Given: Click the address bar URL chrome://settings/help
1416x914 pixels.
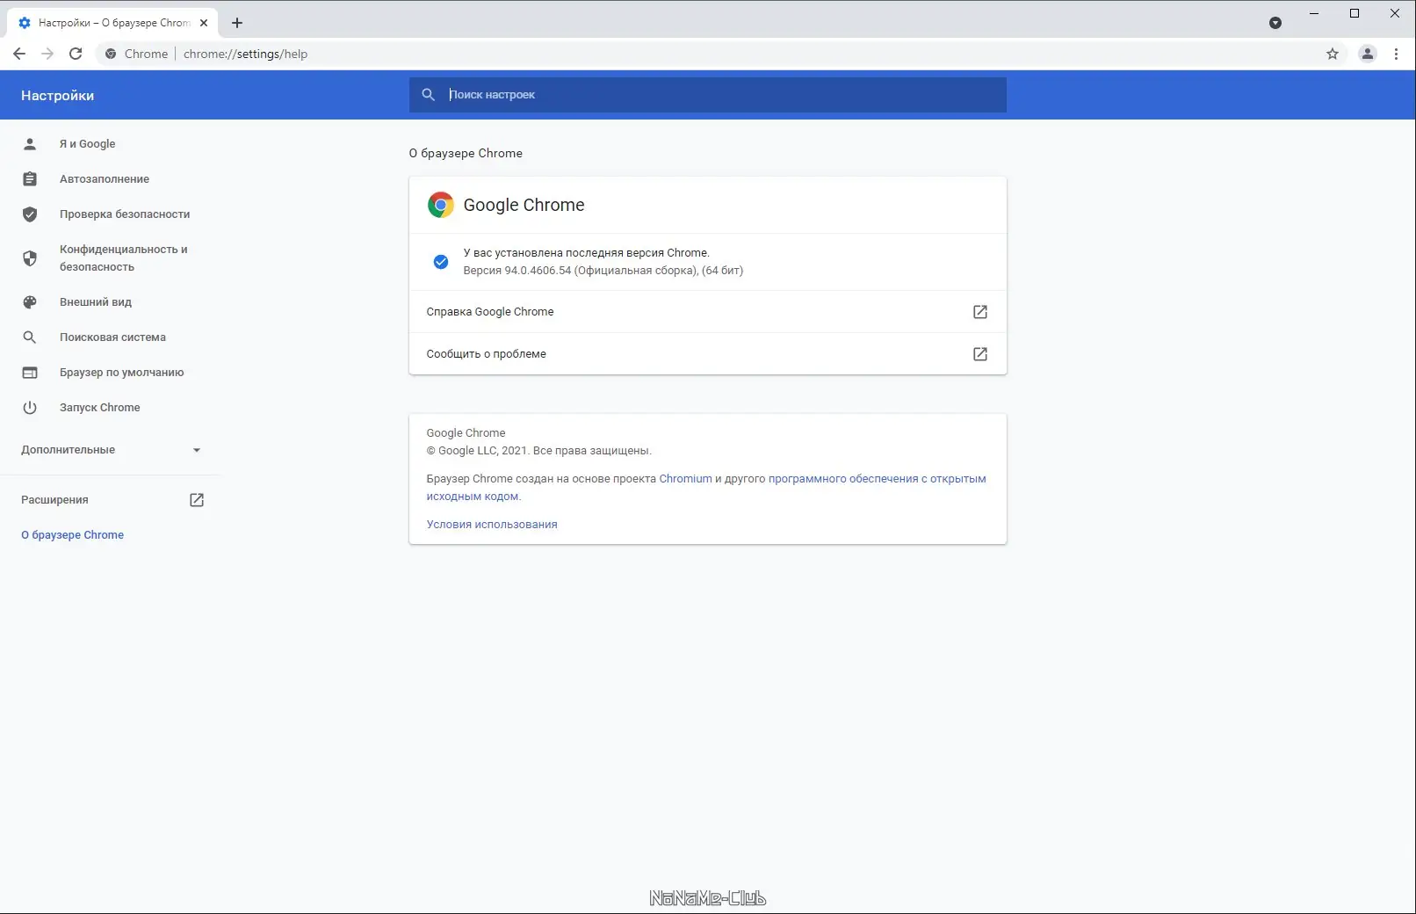Looking at the screenshot, I should pyautogui.click(x=245, y=54).
